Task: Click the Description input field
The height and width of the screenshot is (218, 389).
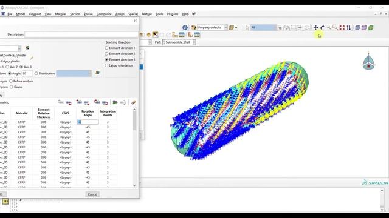Action: [81, 35]
